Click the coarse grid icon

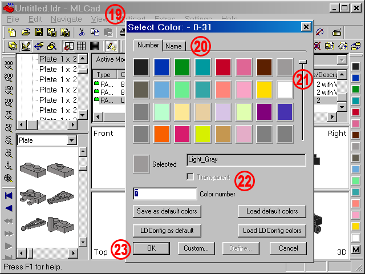tap(81, 46)
